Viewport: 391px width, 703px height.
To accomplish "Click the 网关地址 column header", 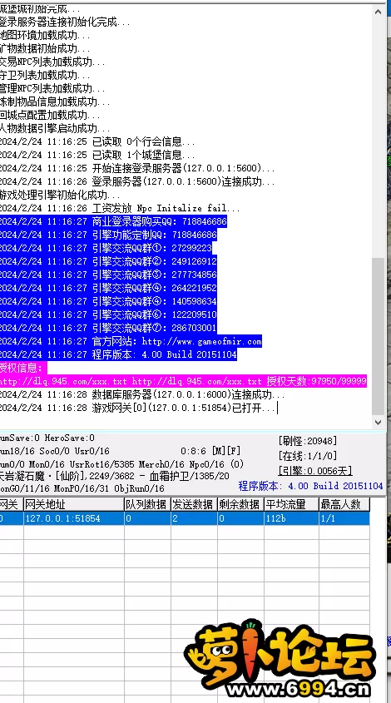I will pos(74,504).
